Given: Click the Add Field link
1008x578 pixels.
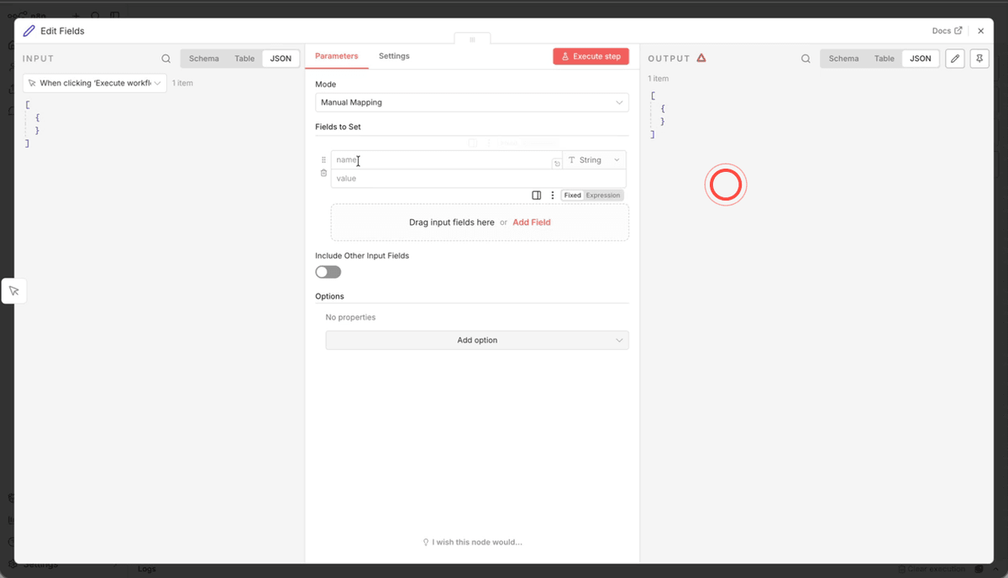Looking at the screenshot, I should click(531, 222).
